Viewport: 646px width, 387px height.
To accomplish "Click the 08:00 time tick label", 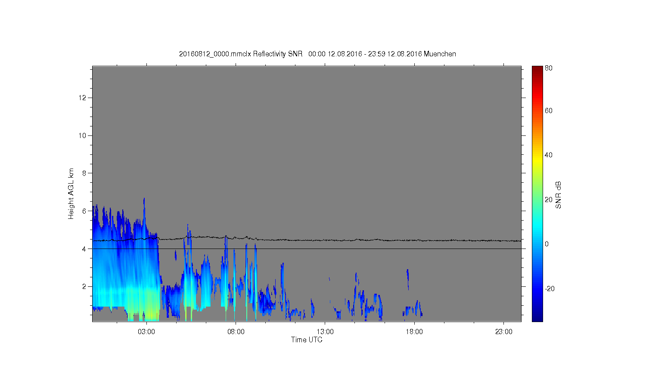I will (236, 332).
